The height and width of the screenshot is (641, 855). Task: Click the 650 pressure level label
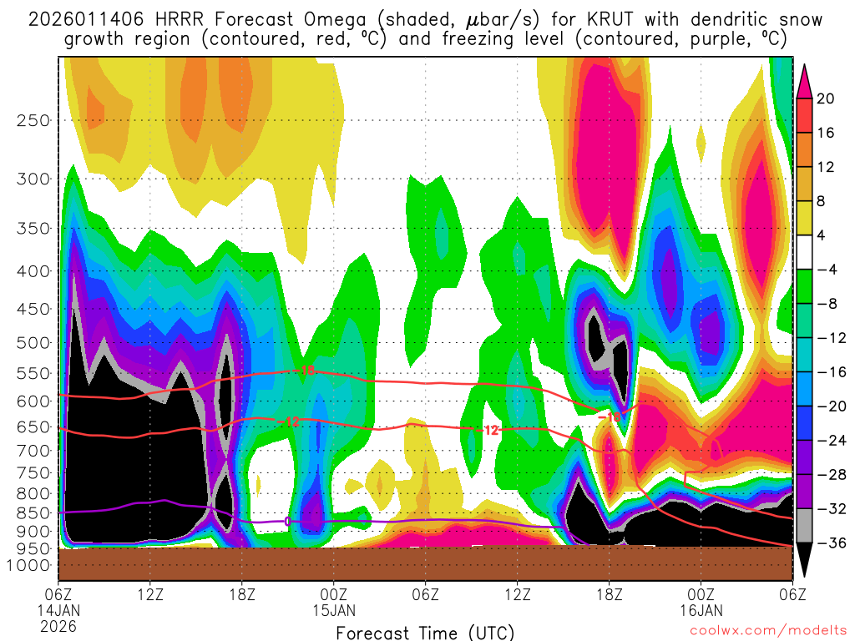coord(33,426)
